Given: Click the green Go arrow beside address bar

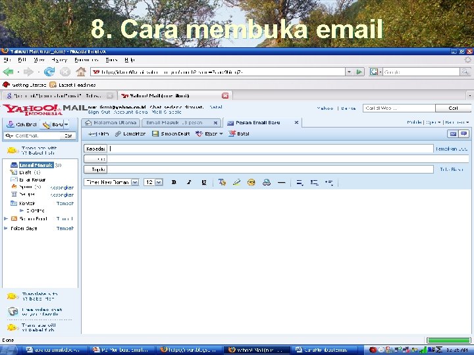Looking at the screenshot, I should tap(359, 72).
